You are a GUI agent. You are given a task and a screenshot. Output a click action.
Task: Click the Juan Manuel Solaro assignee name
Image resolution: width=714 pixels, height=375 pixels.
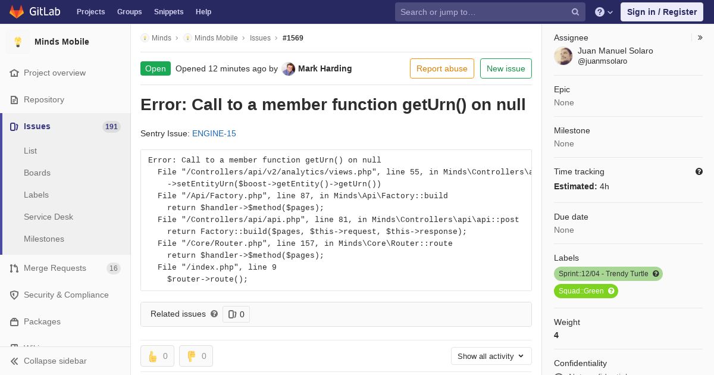point(615,51)
